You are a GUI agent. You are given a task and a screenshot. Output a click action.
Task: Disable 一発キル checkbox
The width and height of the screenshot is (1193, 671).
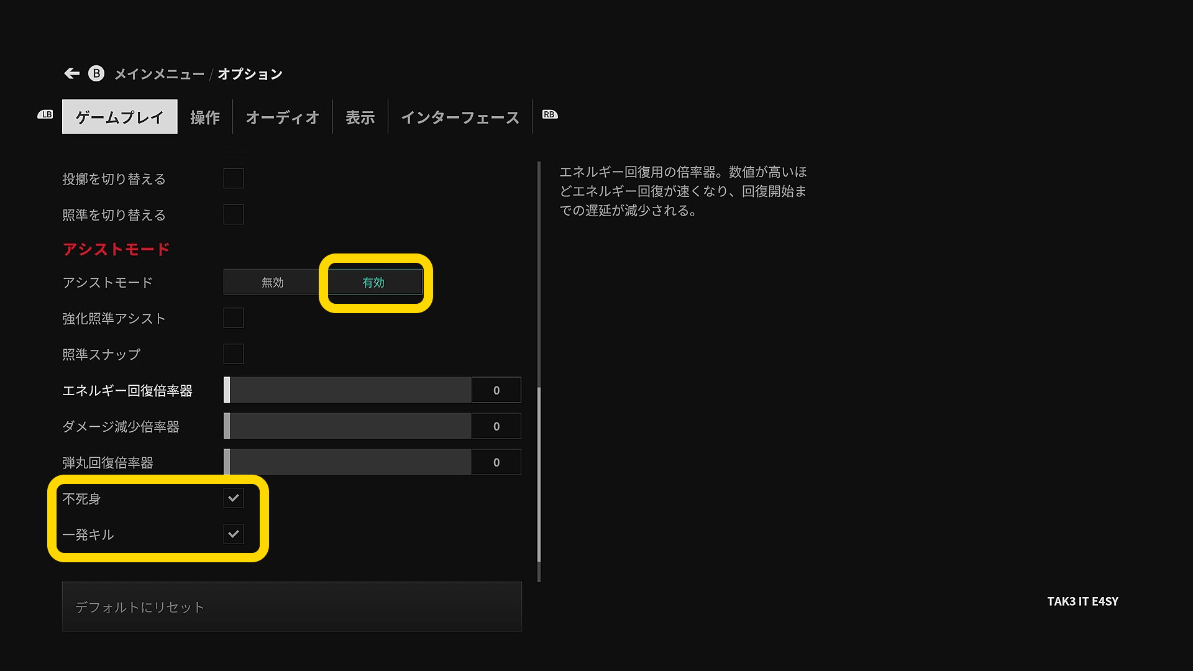click(x=233, y=534)
